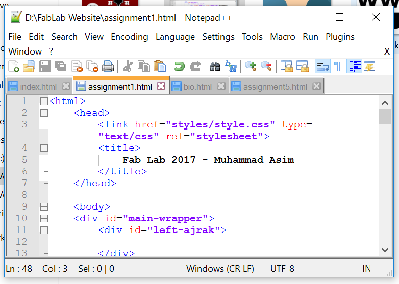Collapse the html fold marker on line 1
399x284 pixels.
[44, 101]
